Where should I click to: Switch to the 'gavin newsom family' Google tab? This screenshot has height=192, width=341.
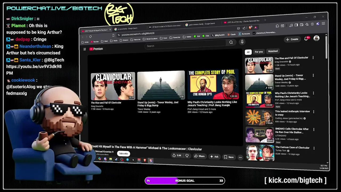click(202, 24)
